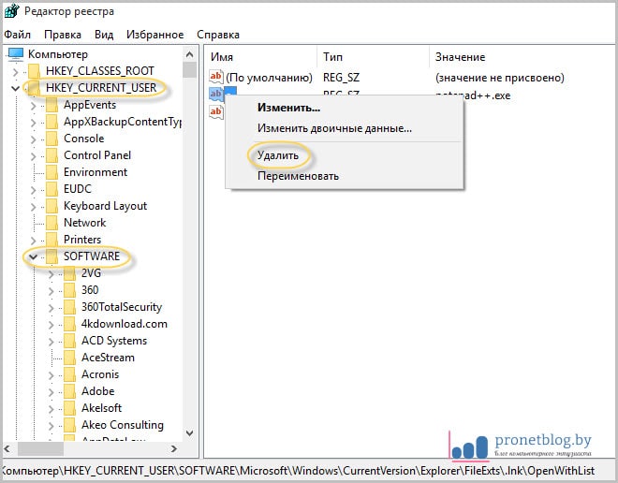Screen dimensions: 618x483
Task: Choose Изменить... in the context menu
Action: [x=288, y=108]
